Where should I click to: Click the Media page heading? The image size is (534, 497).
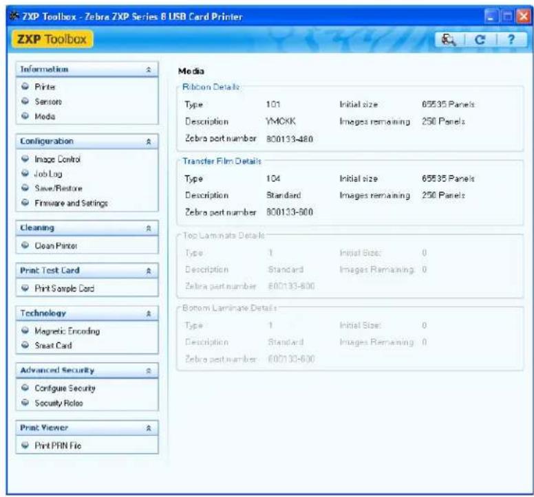(x=191, y=71)
